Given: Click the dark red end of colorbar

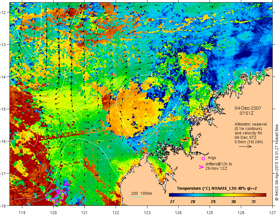Looking at the screenshot, I should coord(264,195).
